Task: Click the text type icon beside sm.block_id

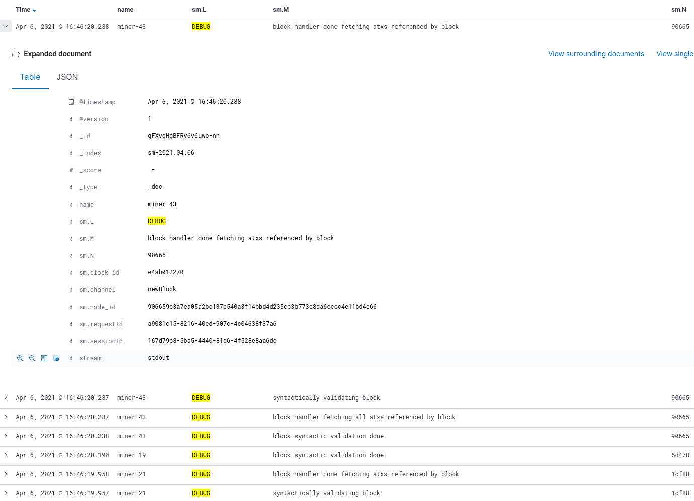Action: click(x=71, y=273)
